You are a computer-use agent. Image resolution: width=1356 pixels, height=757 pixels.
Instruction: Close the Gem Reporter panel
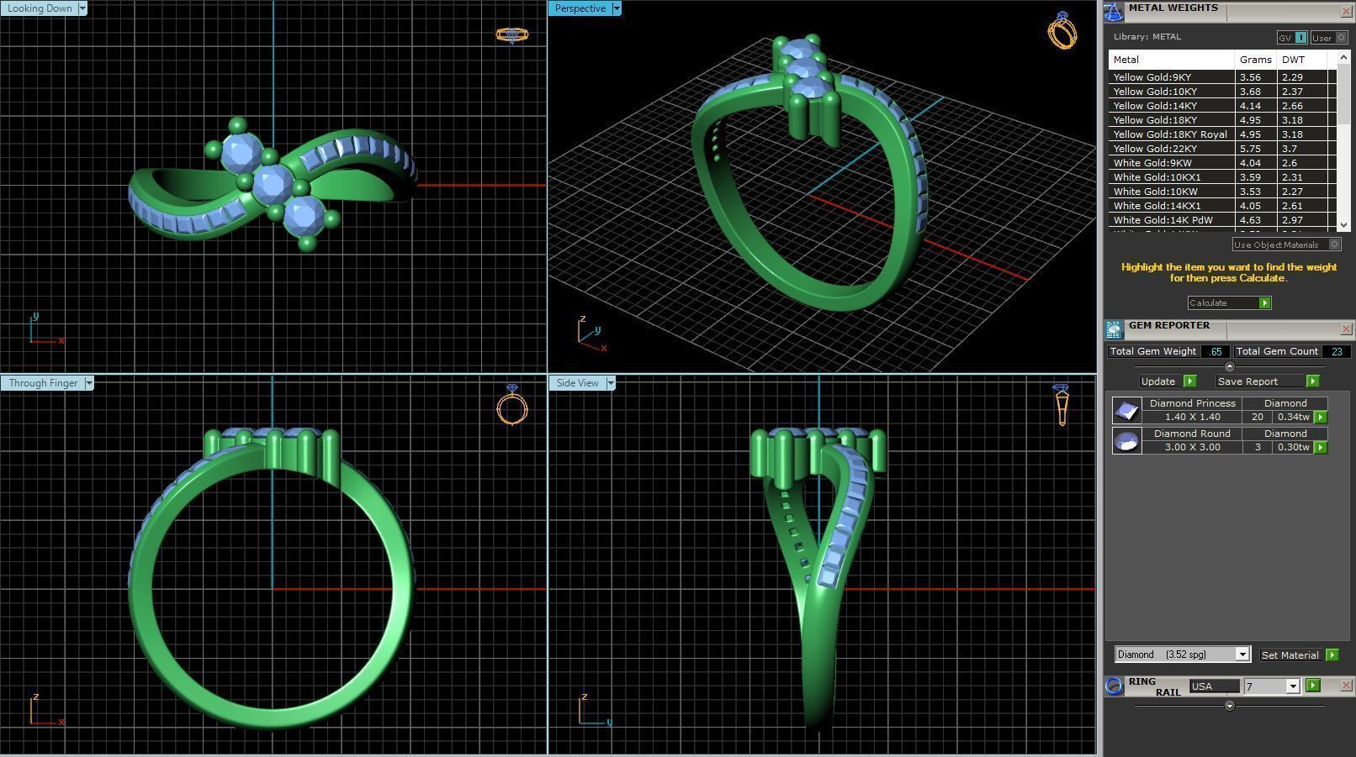tap(1346, 329)
